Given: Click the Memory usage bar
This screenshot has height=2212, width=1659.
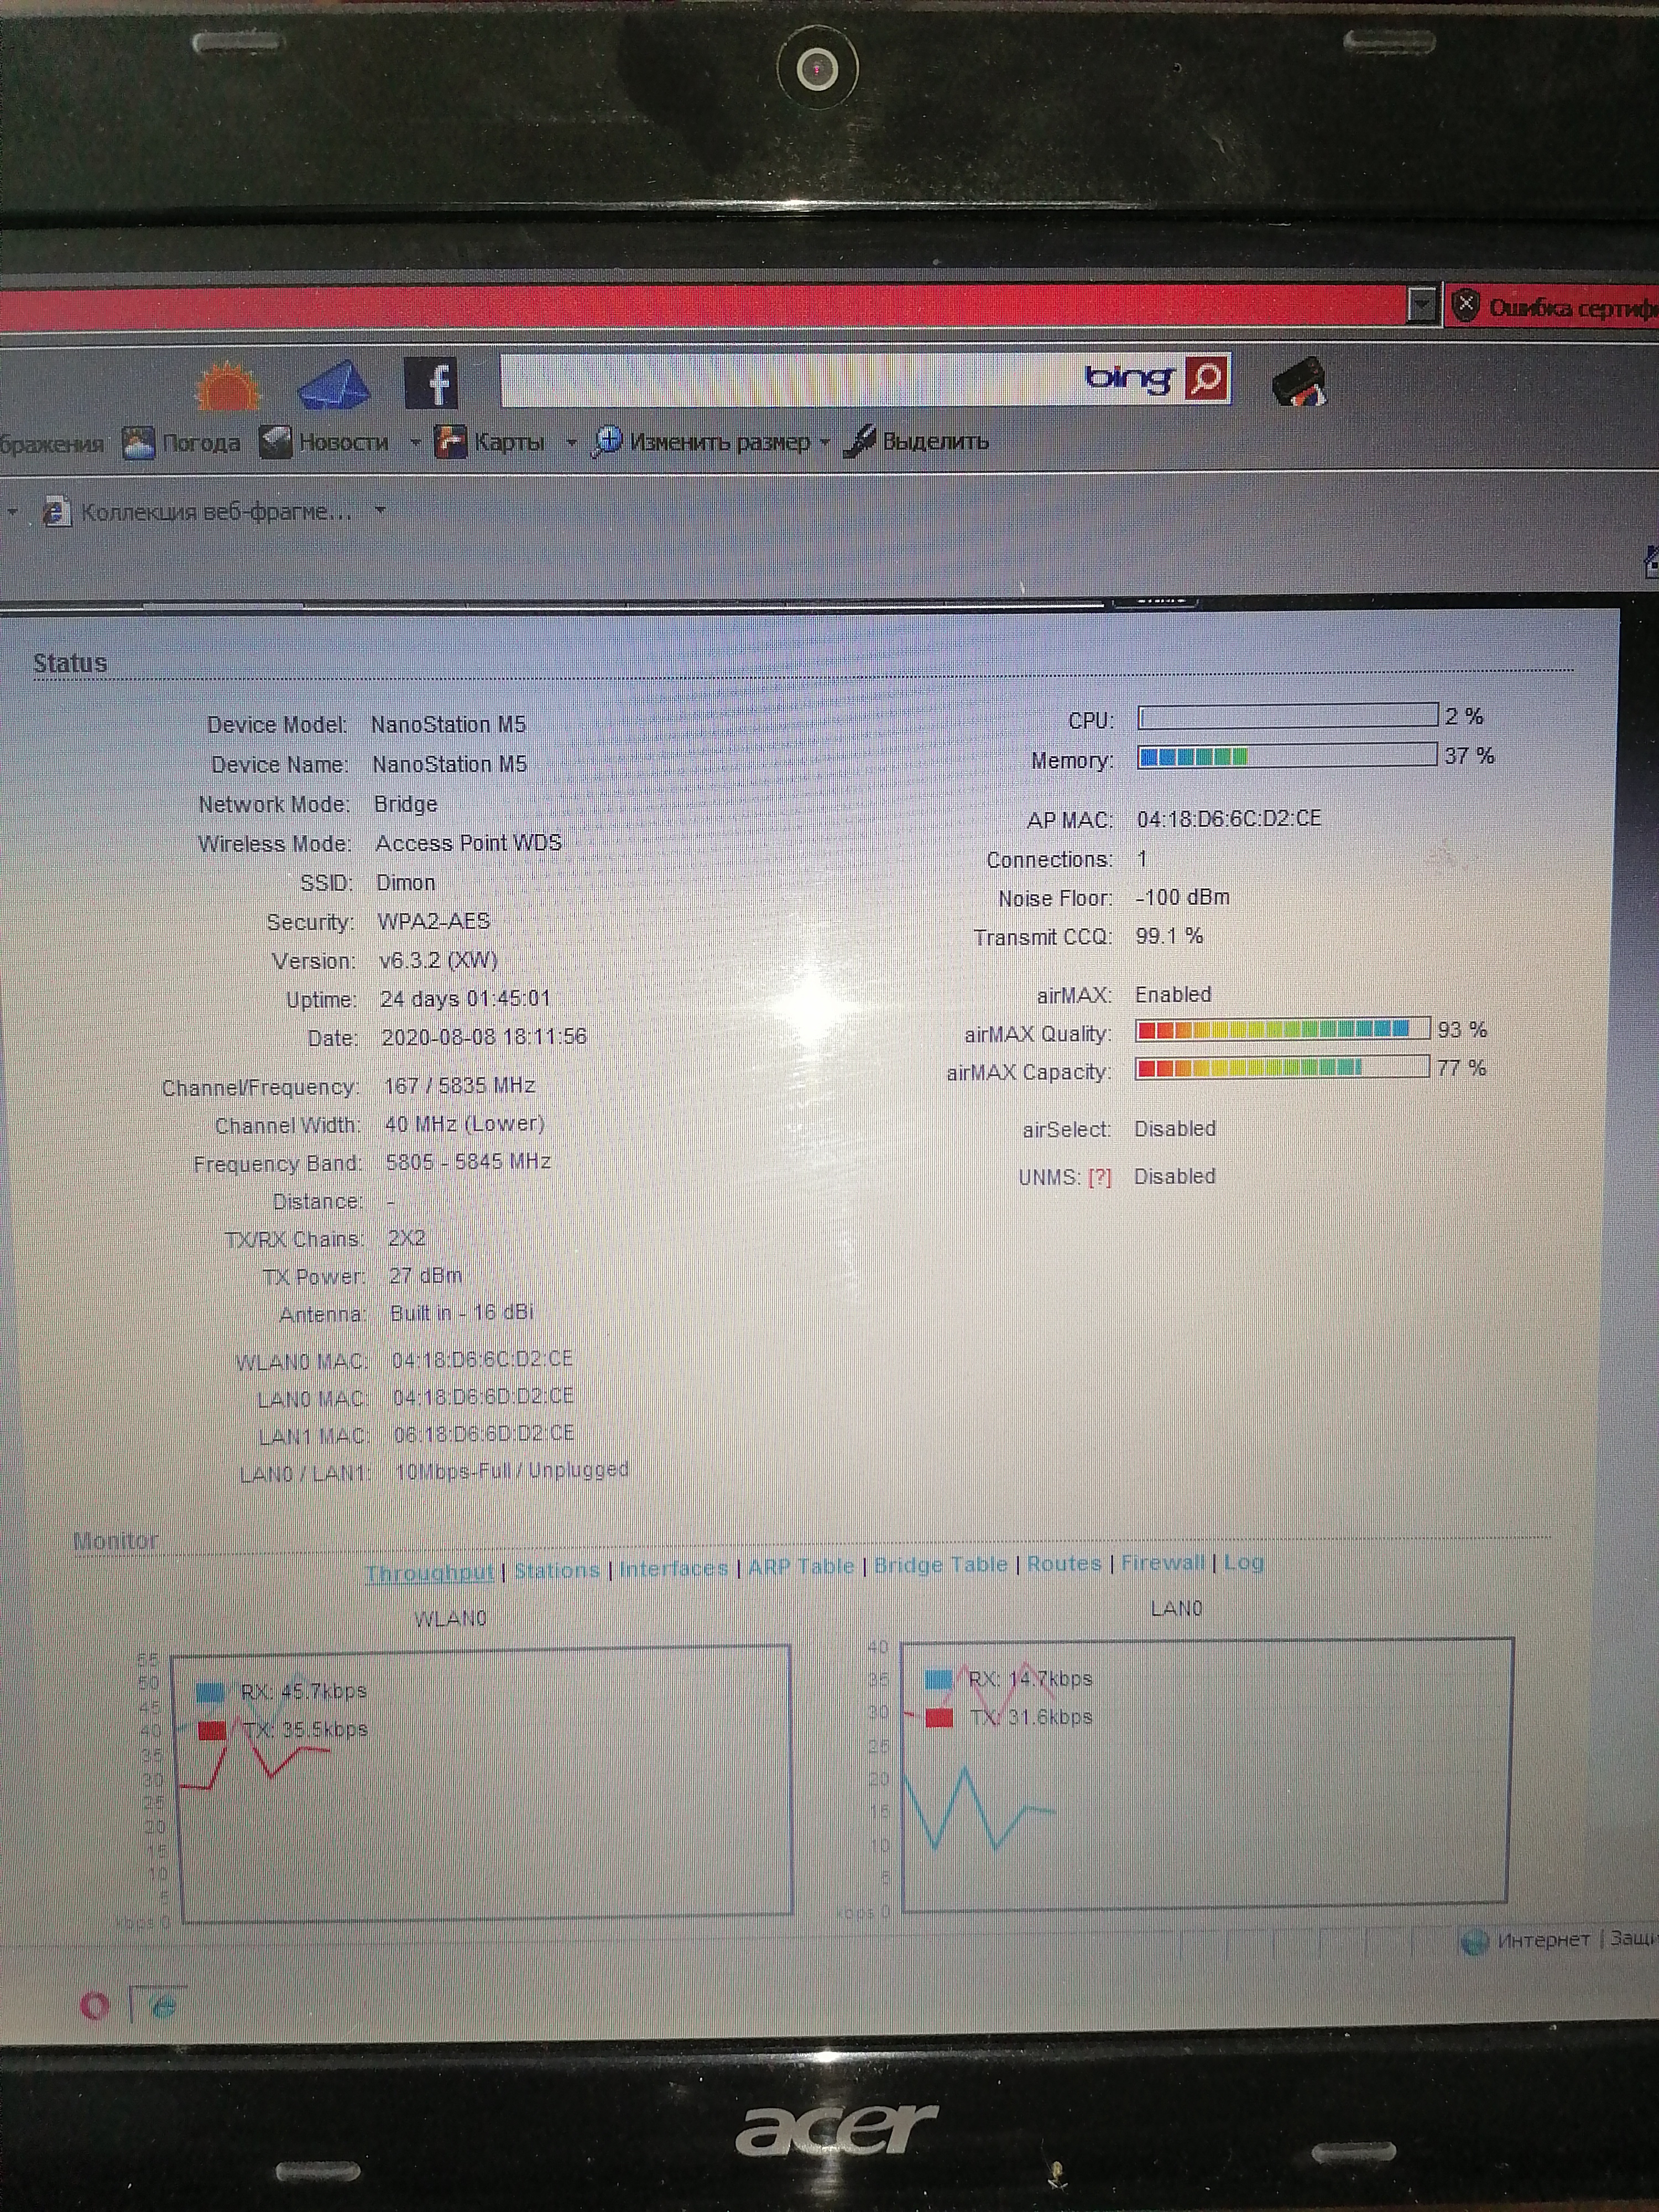Looking at the screenshot, I should pos(1288,756).
